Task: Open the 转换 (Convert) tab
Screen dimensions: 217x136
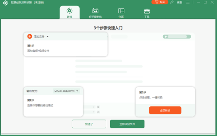Action: pyautogui.click(x=69, y=13)
